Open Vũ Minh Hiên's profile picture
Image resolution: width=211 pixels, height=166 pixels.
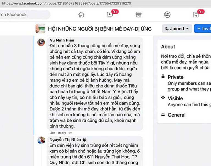(41, 42)
